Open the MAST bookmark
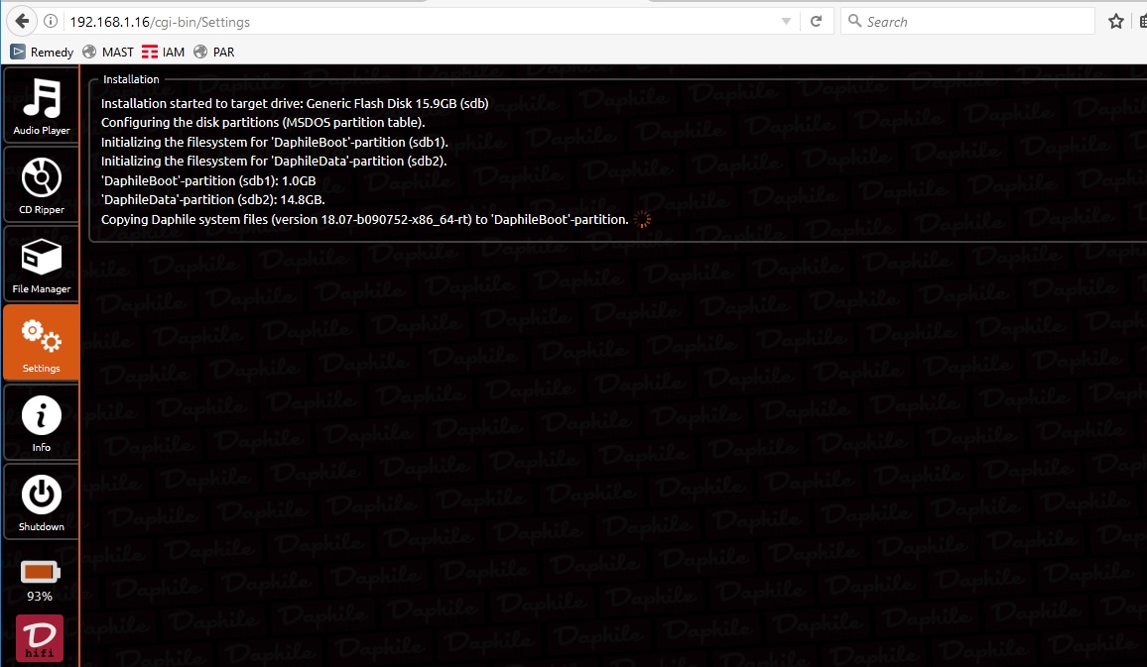This screenshot has height=667, width=1147. point(108,52)
